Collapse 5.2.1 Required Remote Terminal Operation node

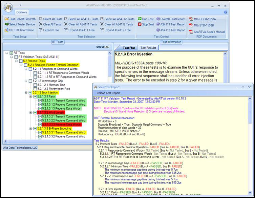coord(21,65)
